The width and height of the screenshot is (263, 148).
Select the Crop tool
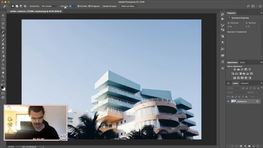pyautogui.click(x=3, y=28)
